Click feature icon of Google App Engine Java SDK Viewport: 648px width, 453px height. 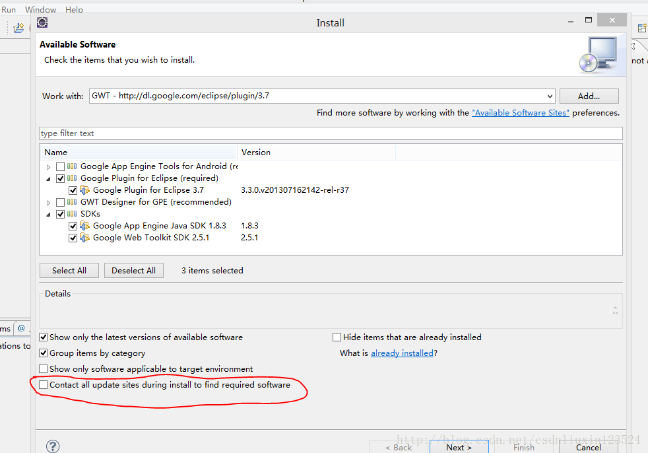pos(84,225)
